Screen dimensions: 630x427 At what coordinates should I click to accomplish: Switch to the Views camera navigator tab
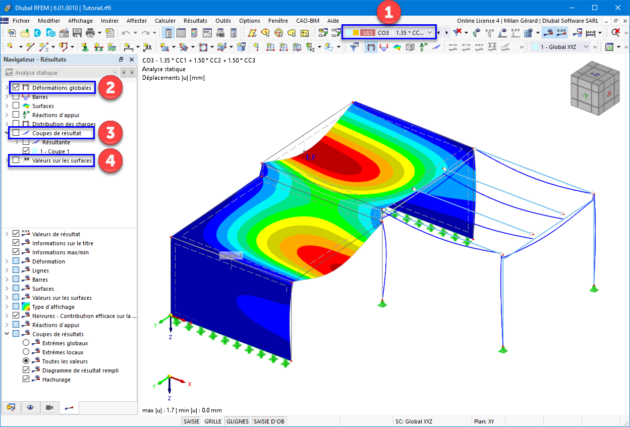49,407
